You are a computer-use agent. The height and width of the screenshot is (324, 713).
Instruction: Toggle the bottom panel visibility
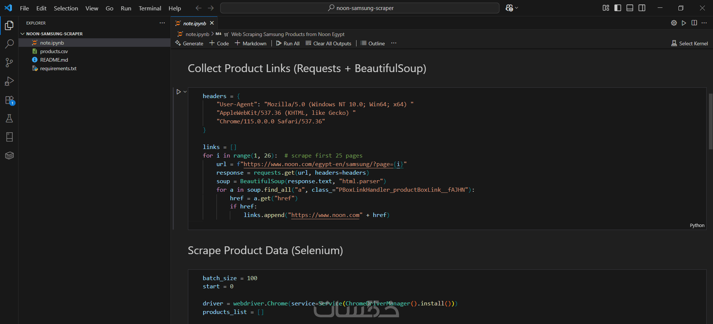(630, 8)
